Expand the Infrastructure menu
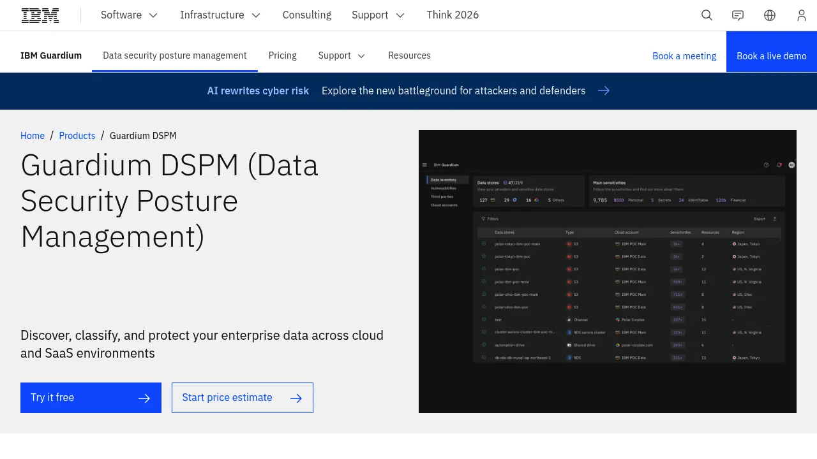This screenshot has width=817, height=459. pyautogui.click(x=221, y=15)
